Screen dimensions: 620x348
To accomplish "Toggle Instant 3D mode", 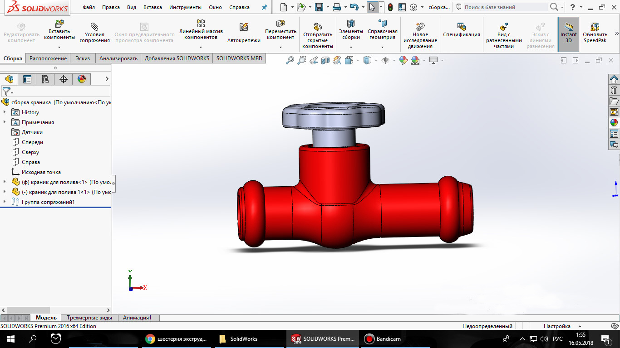I will pos(569,34).
